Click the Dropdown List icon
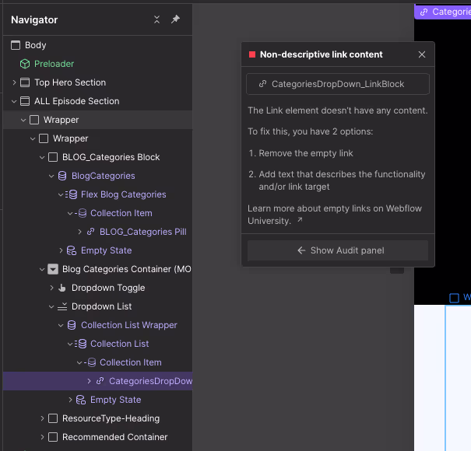 (x=62, y=306)
